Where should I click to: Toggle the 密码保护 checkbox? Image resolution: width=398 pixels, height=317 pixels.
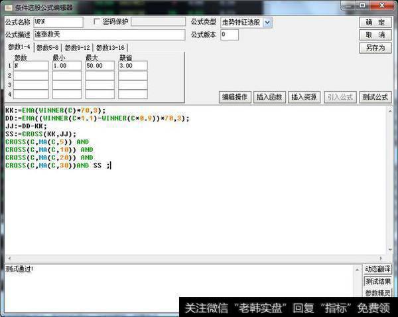[x=97, y=22]
